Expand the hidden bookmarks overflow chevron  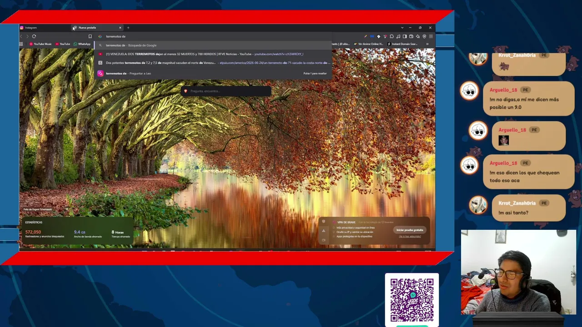427,44
